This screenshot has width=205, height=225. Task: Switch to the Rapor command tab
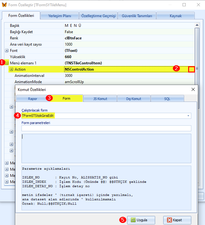tap(32, 98)
